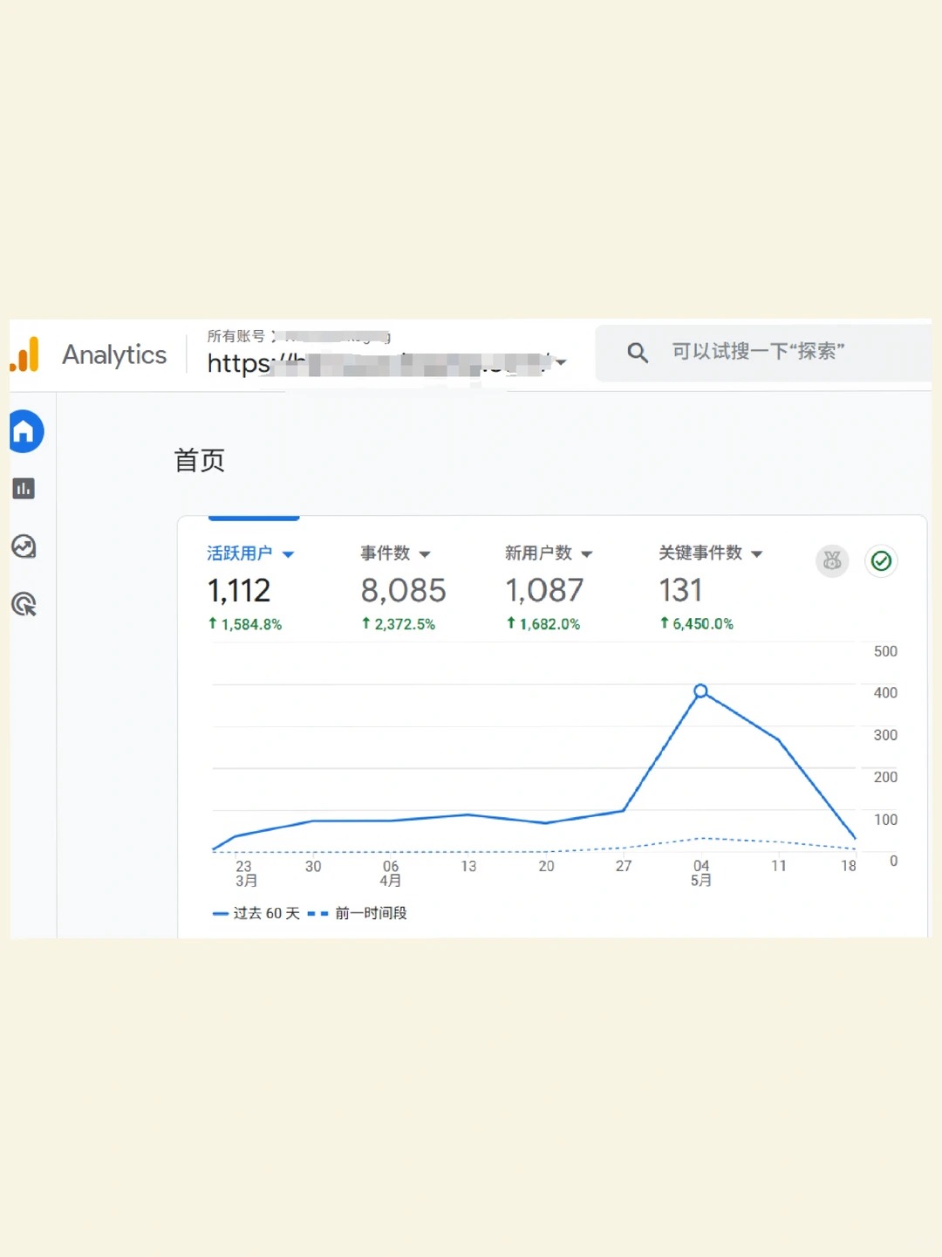
Task: Open Explore sidebar icon
Action: [24, 546]
